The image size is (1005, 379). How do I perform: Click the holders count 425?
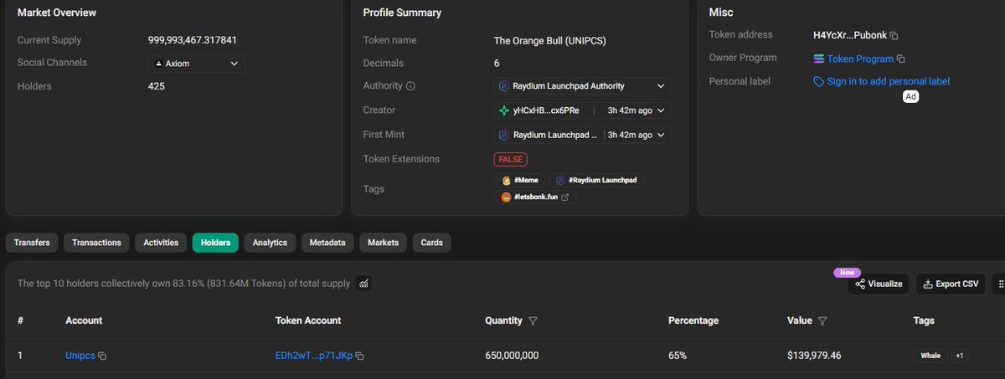[x=157, y=86]
